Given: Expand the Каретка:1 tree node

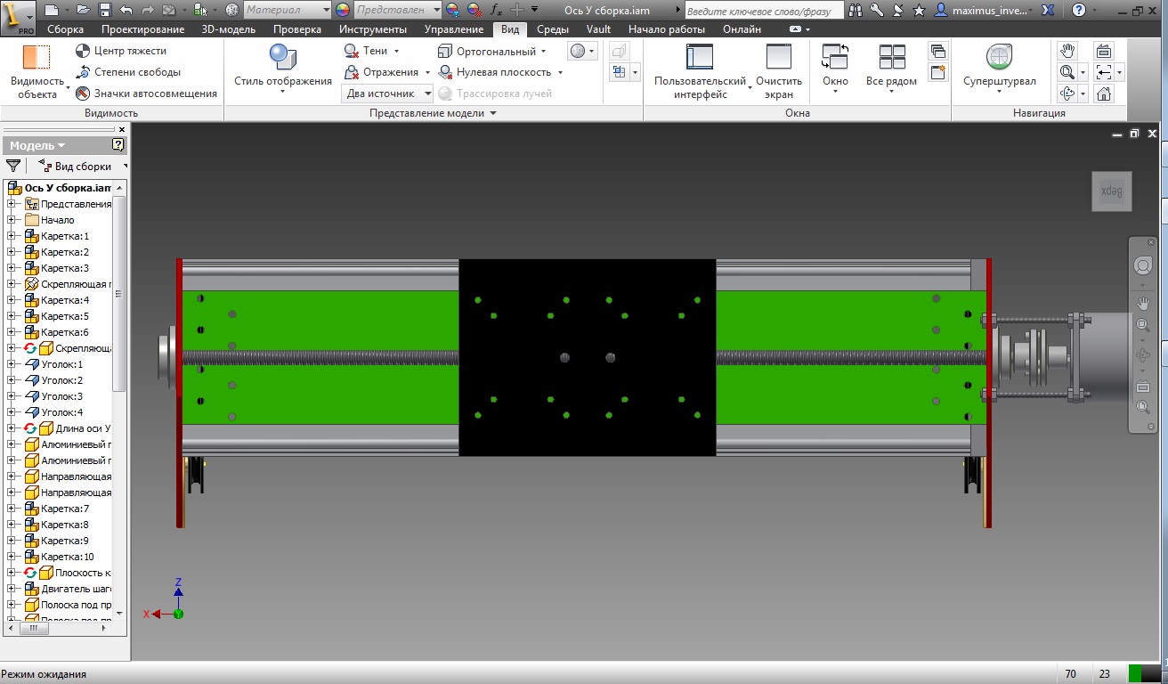Looking at the screenshot, I should click(x=12, y=236).
